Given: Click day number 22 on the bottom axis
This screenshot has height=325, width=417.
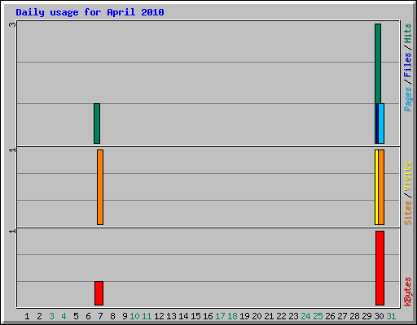Looking at the screenshot, I should pyautogui.click(x=281, y=316).
